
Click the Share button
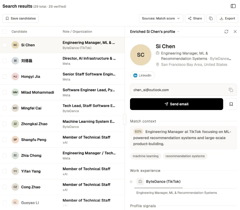pyautogui.click(x=195, y=18)
